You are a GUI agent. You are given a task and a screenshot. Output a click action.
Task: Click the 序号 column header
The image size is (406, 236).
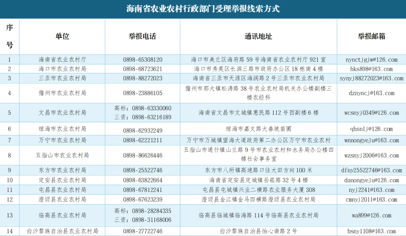pos(9,36)
